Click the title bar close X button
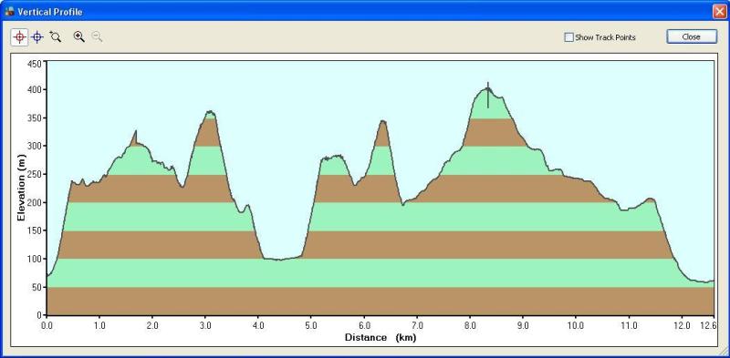The image size is (730, 358). (x=719, y=12)
